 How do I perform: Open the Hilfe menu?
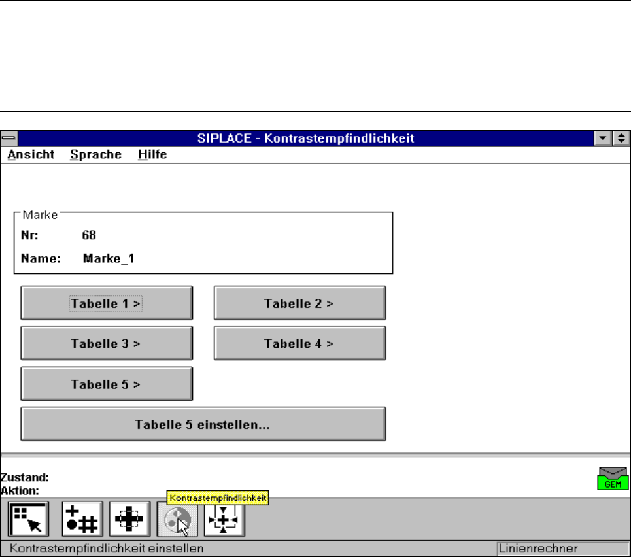(x=152, y=154)
